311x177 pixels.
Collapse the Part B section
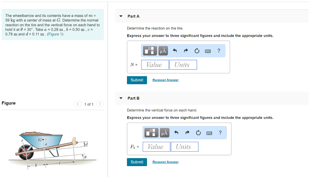(121, 98)
